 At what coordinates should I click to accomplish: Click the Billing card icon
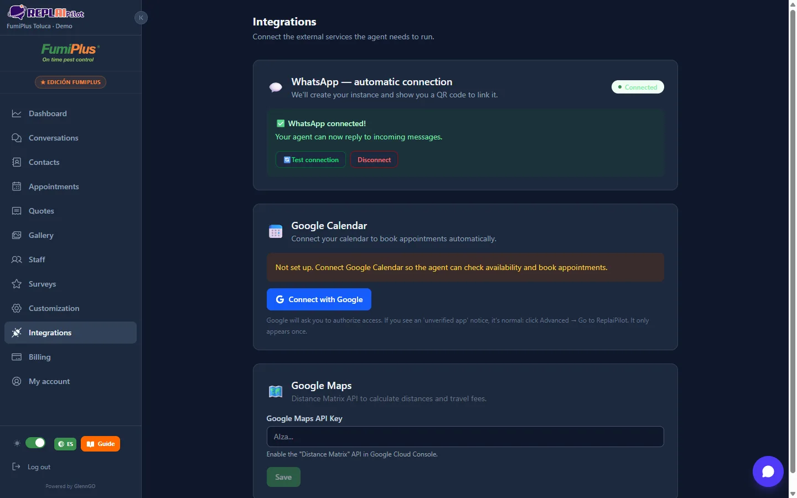[17, 357]
